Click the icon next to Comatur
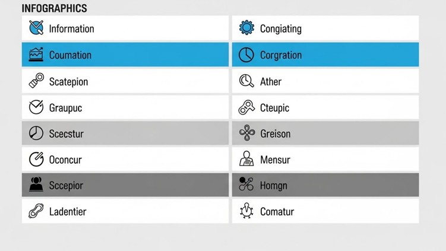The image size is (446, 251). pyautogui.click(x=246, y=211)
